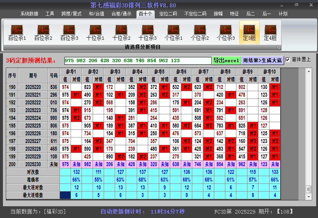The image size is (318, 218).
Task: Click the 导出excel button
Action: point(226,60)
